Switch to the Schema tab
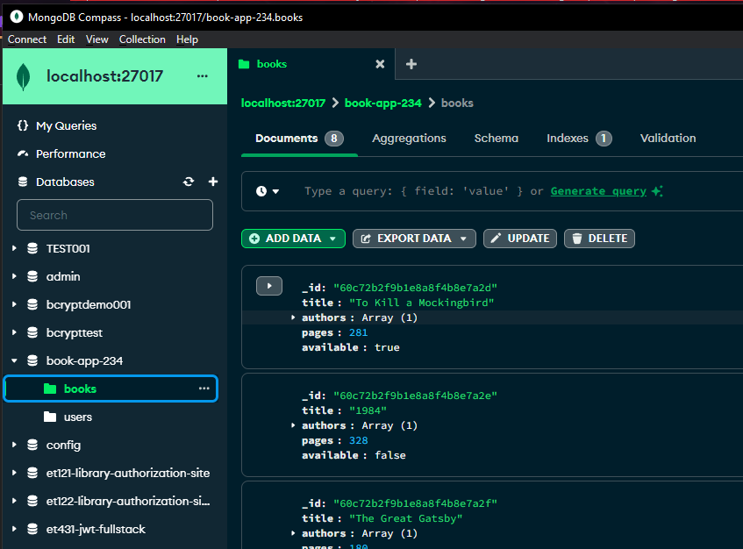743x549 pixels. coord(497,139)
